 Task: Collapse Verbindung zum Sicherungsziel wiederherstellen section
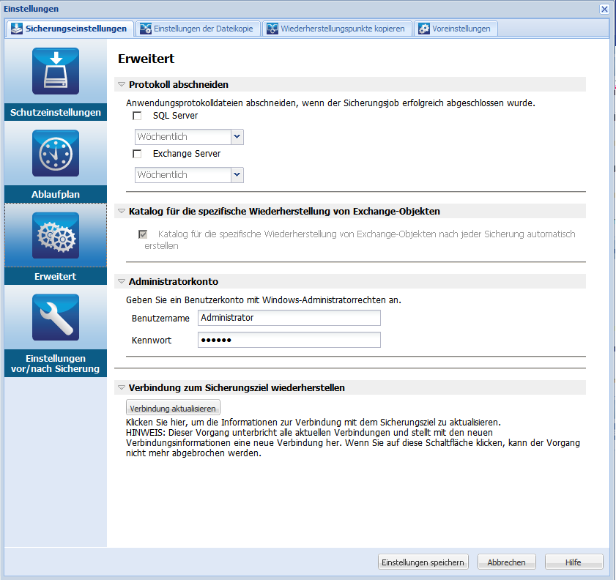click(122, 387)
